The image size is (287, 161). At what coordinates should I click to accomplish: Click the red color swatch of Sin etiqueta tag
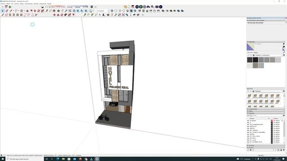pyautogui.click(x=272, y=121)
